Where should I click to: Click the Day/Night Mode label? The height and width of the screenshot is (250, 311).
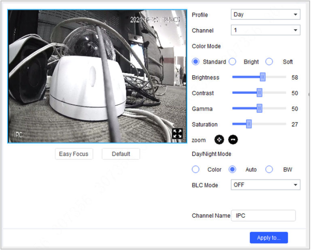(211, 154)
